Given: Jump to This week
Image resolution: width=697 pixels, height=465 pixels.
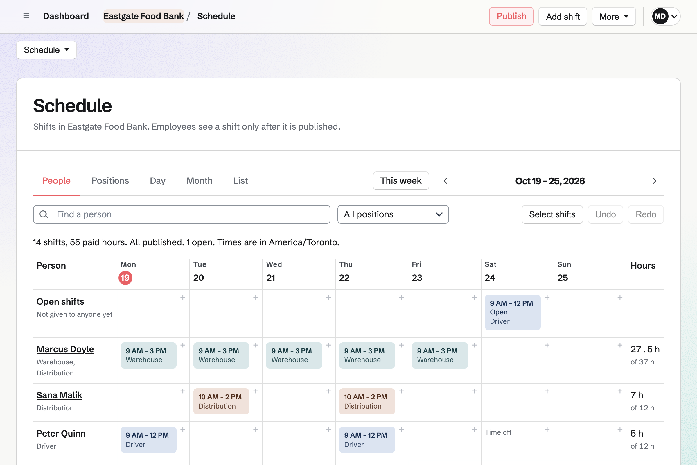Looking at the screenshot, I should 401,180.
